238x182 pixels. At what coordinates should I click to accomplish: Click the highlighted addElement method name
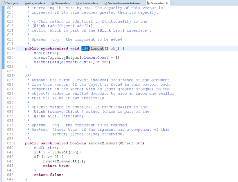point(93,49)
